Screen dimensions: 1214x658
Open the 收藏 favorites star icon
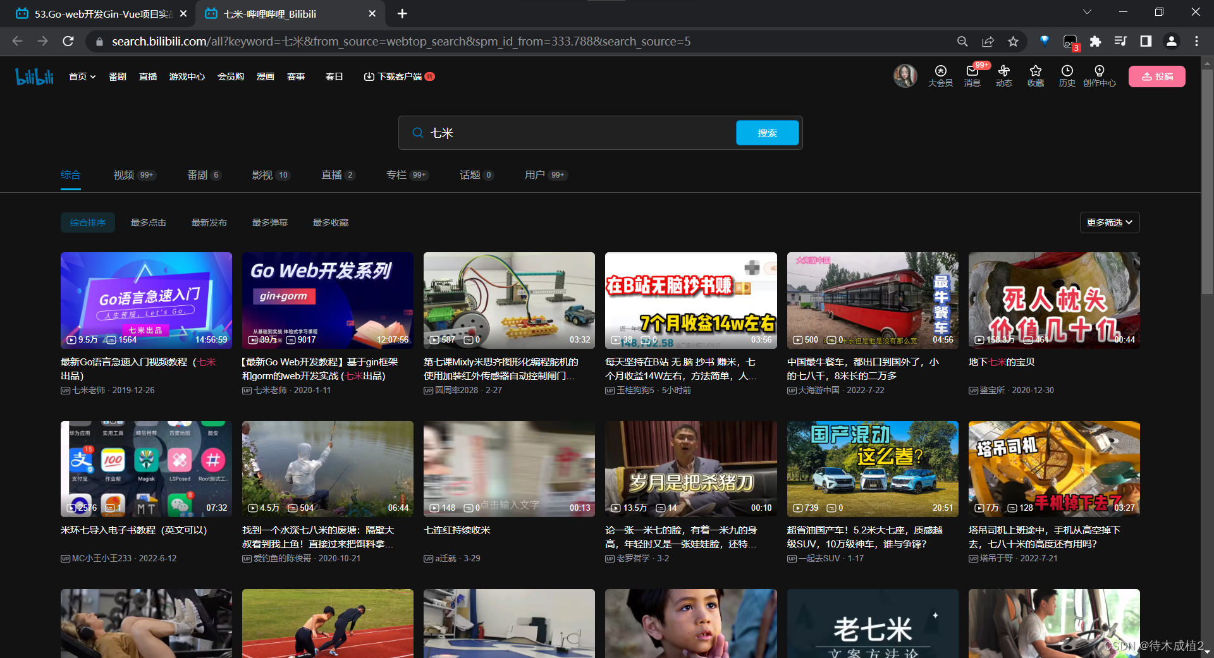(x=1036, y=76)
